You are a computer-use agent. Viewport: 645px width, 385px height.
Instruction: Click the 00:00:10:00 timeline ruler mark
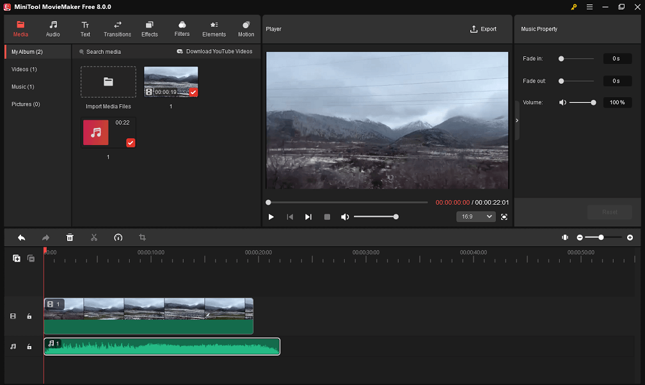pos(151,253)
